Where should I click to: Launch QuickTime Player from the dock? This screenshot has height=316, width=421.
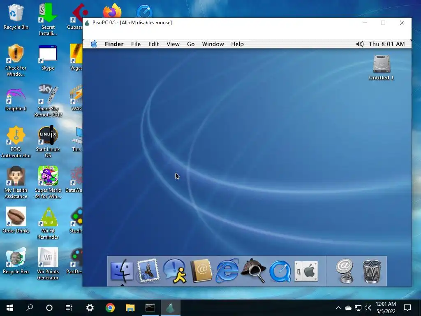(280, 272)
